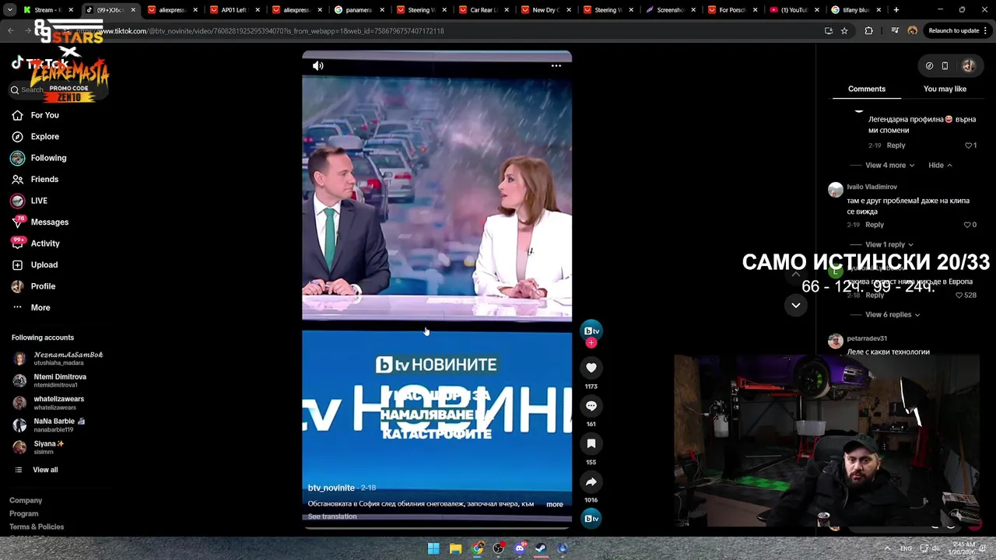This screenshot has height=560, width=996.
Task: Reply to the Легендарна профилна comment
Action: click(896, 145)
